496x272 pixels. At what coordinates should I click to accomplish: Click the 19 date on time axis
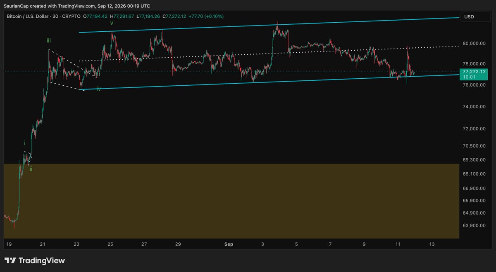pos(9,244)
